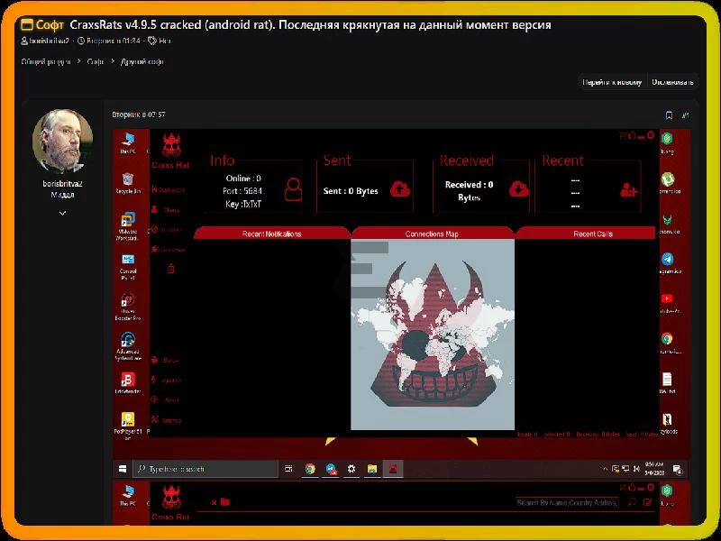The height and width of the screenshot is (541, 721).
Task: Select Dashboard in the Craxs Rat sidebar
Action: tap(169, 189)
